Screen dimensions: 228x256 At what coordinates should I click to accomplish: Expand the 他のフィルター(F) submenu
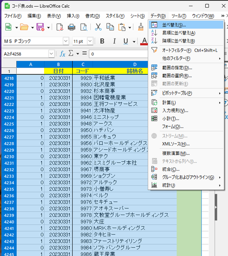(x=186, y=58)
